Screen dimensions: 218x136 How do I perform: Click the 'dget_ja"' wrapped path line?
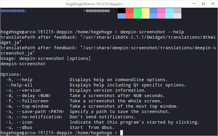click(11, 43)
